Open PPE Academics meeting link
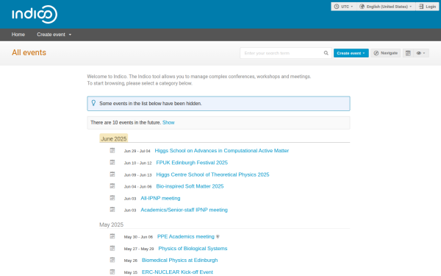 tap(186, 236)
